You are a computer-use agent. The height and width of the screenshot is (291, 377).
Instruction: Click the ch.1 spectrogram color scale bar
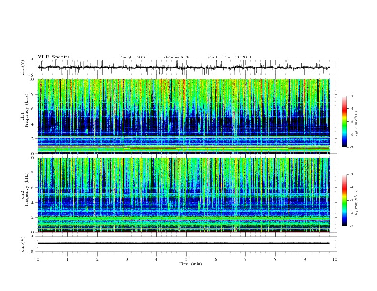(x=345, y=122)
